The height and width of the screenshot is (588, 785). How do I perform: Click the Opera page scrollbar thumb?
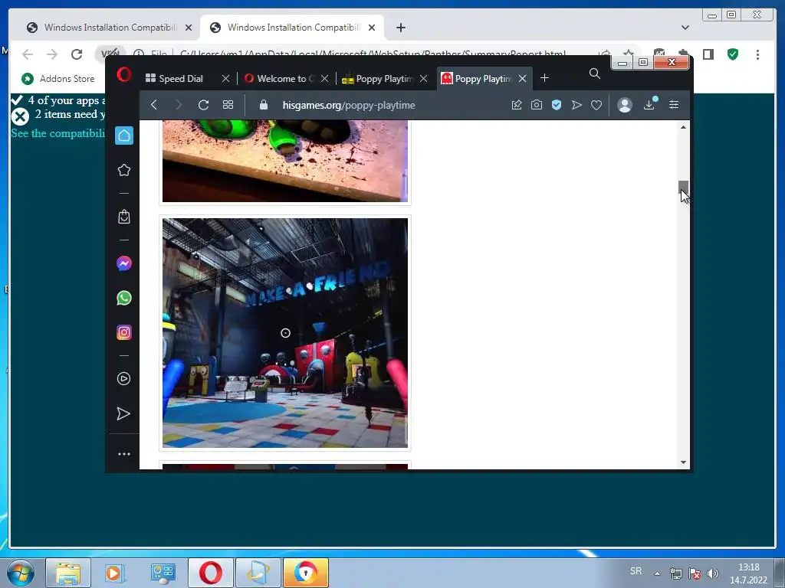(x=683, y=187)
